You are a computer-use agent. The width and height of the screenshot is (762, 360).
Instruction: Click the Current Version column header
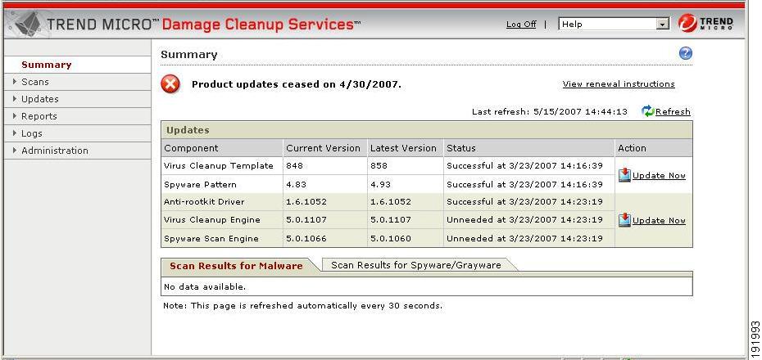(x=324, y=148)
